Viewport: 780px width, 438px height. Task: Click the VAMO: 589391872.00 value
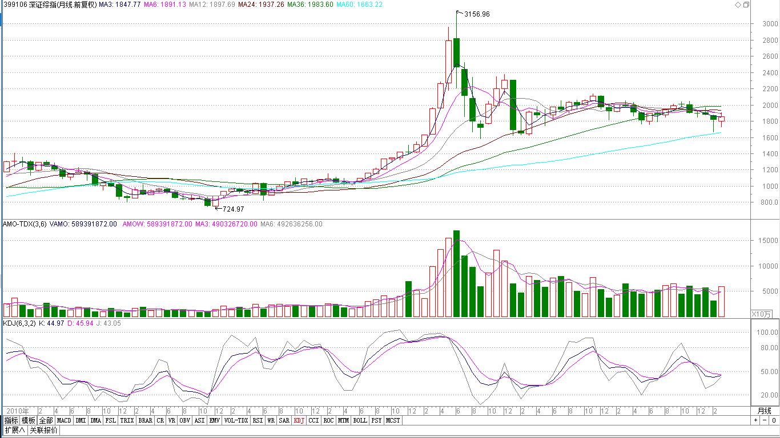click(85, 224)
